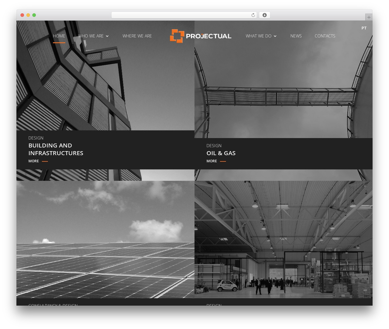Open the News menu item

point(296,36)
